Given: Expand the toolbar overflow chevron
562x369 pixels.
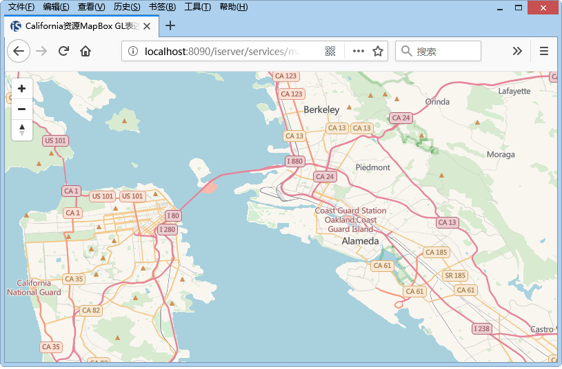Looking at the screenshot, I should (x=517, y=51).
